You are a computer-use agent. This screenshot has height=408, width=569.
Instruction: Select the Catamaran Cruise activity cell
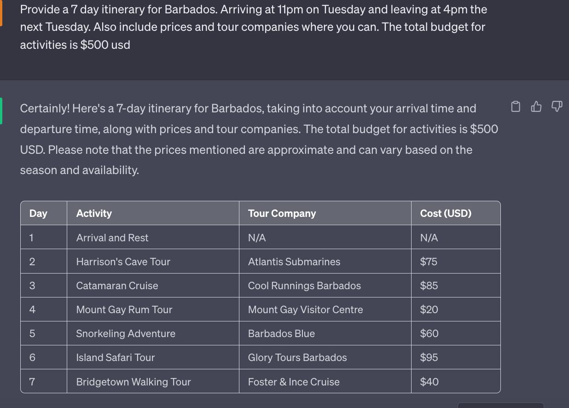(x=153, y=286)
